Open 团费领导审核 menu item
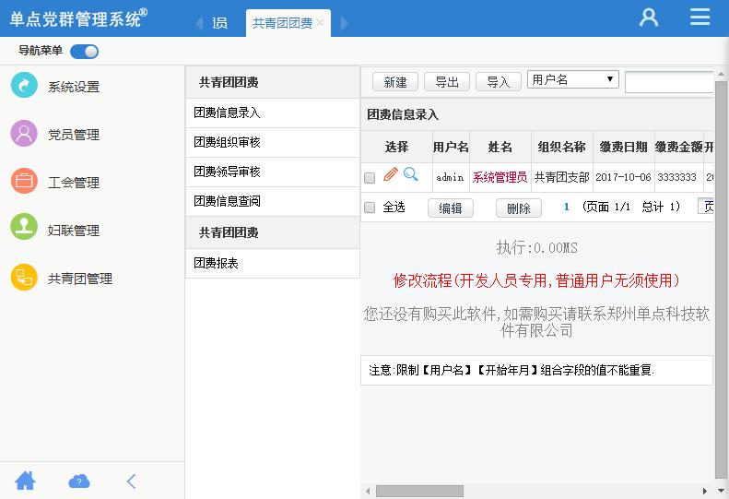 pos(273,172)
